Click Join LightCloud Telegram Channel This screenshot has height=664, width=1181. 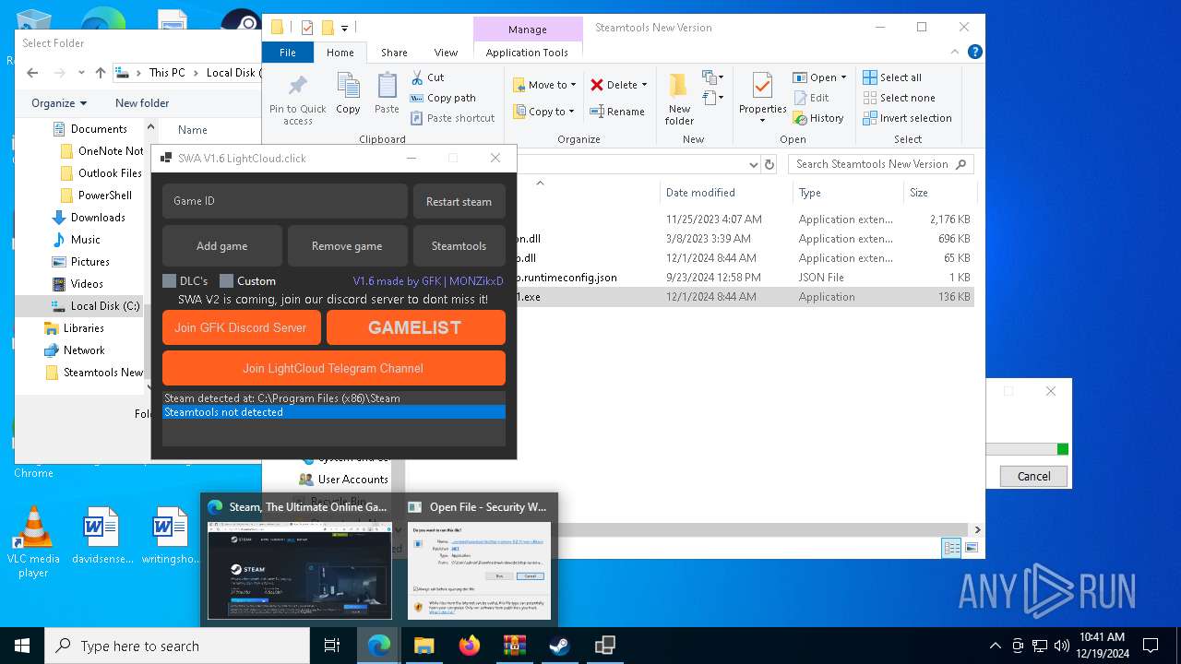pyautogui.click(x=333, y=368)
